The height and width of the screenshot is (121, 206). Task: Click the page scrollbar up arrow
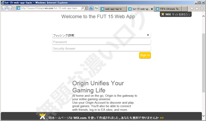click(x=203, y=16)
